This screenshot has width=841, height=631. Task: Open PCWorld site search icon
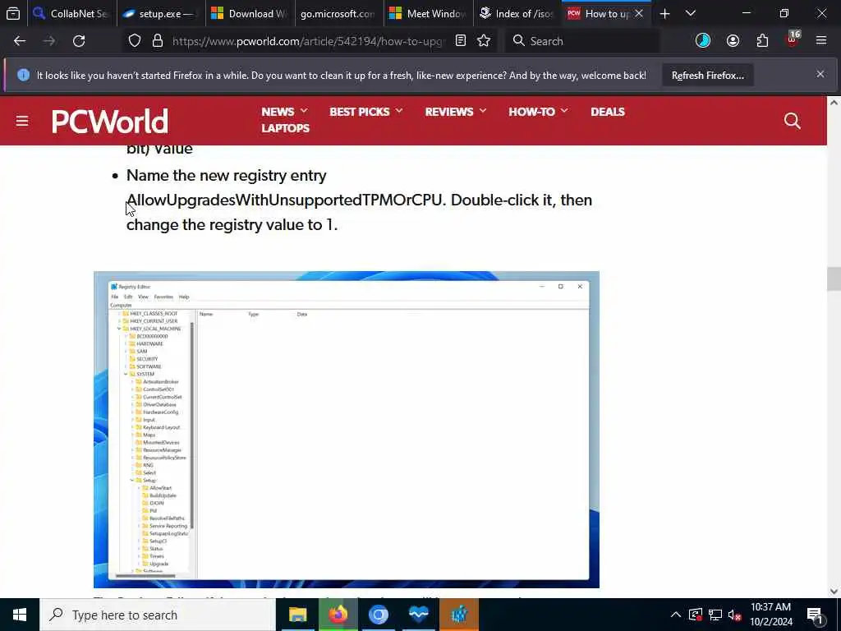click(x=793, y=121)
